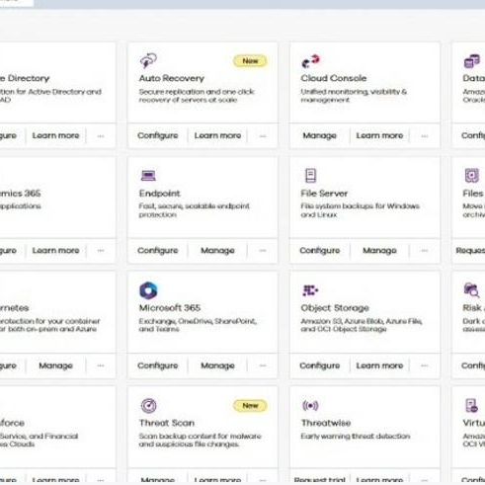The width and height of the screenshot is (485, 485).
Task: Manage the Endpoint product
Action: 217,251
